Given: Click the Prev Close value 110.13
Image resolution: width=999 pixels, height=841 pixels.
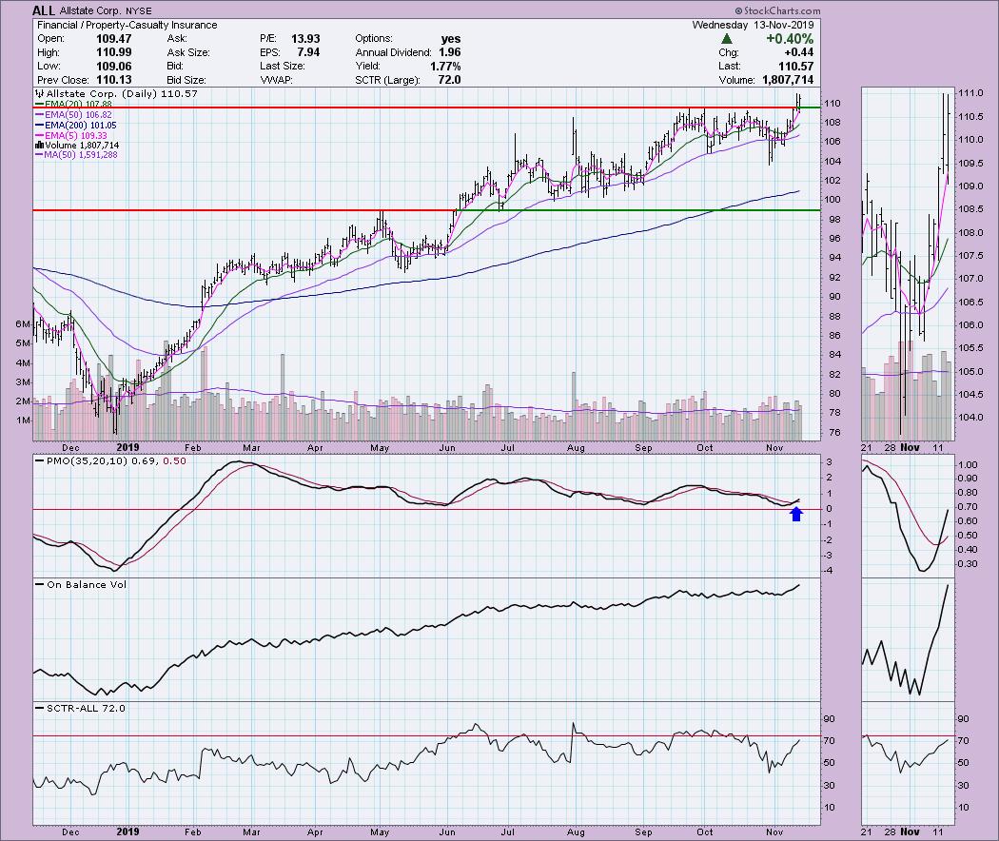Looking at the screenshot, I should 113,80.
